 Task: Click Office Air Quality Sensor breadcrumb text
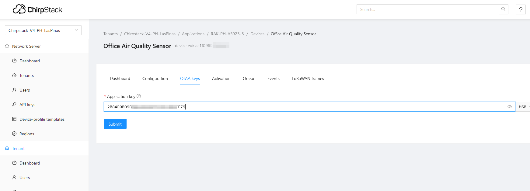tap(293, 34)
